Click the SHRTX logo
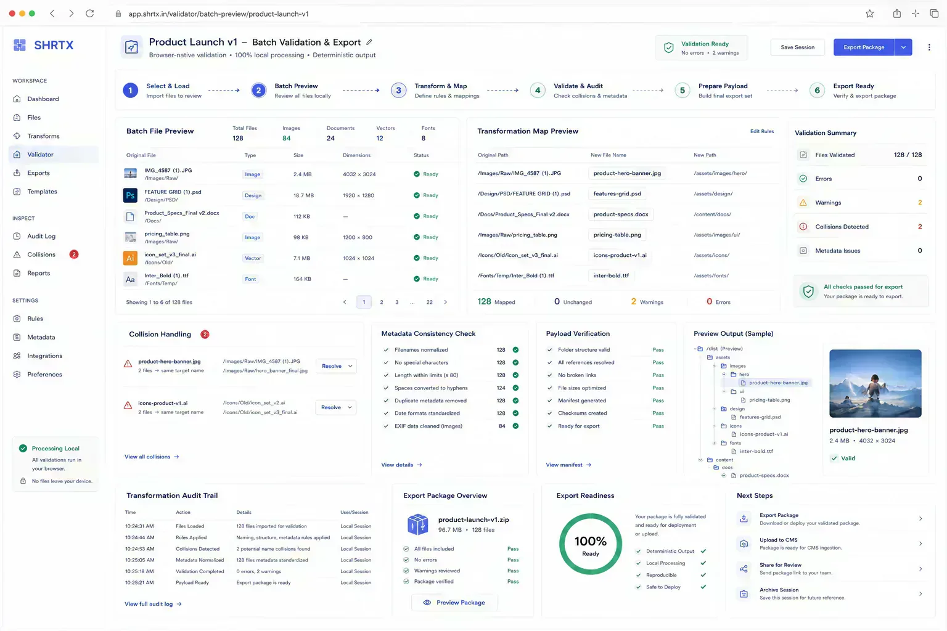Image resolution: width=947 pixels, height=631 pixels. (x=43, y=45)
